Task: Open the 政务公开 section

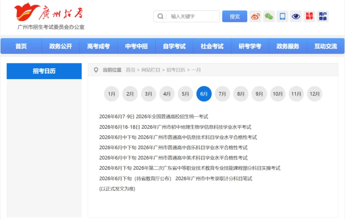Action: [61, 46]
